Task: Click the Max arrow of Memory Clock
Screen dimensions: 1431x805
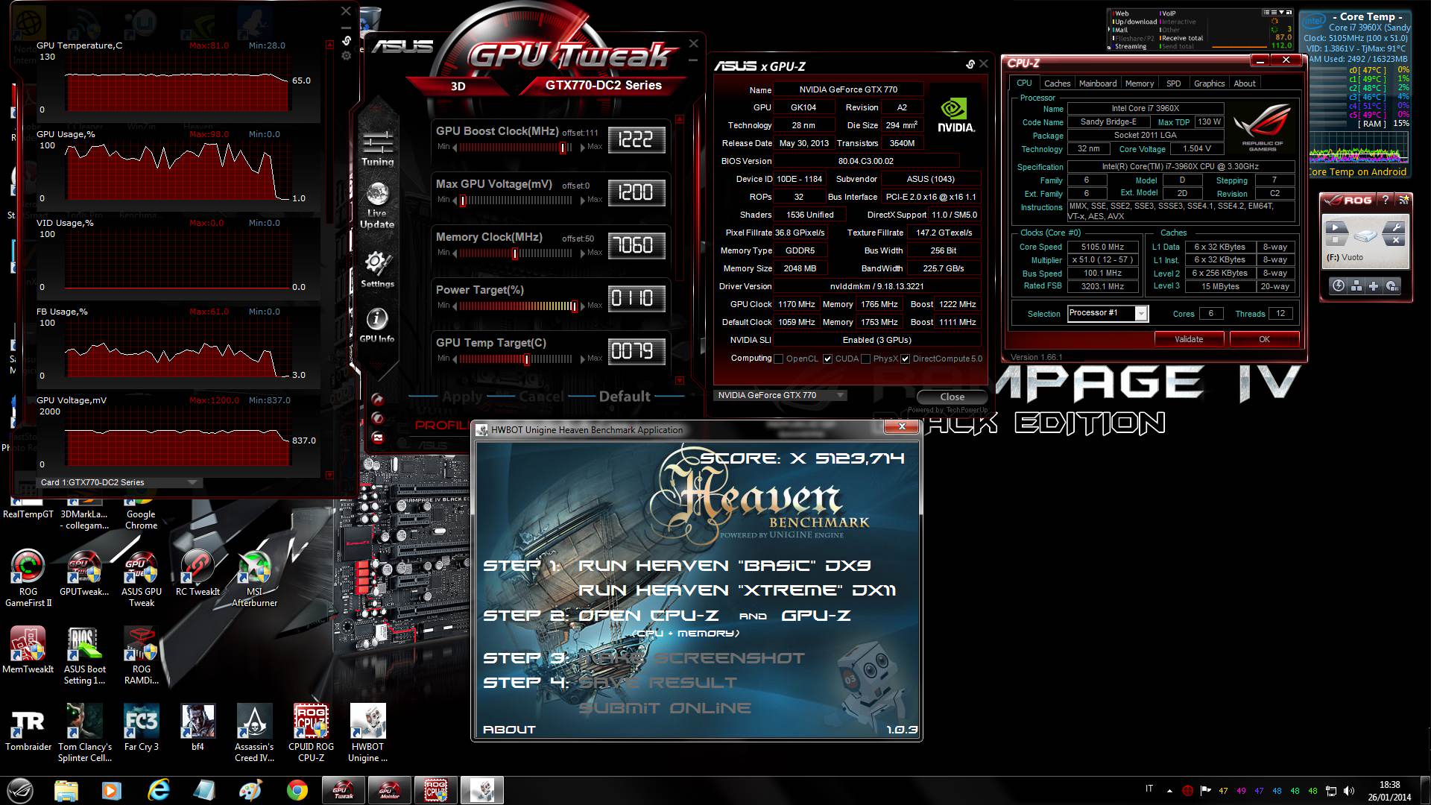Action: pos(583,253)
